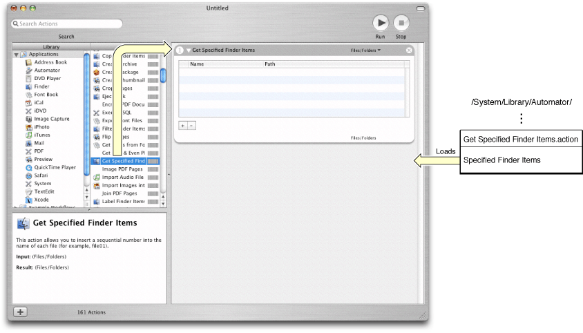Screen dimensions: 583x333
Task: Remove the action using its close button
Action: (x=409, y=50)
